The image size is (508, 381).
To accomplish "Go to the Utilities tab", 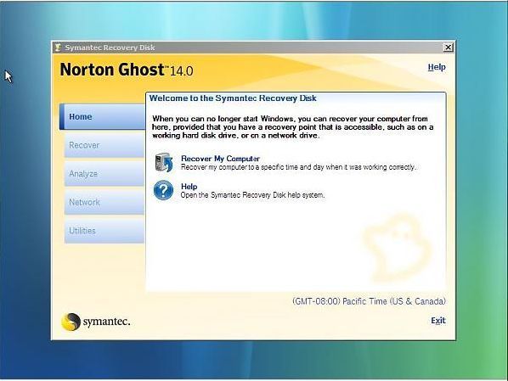I will [104, 231].
